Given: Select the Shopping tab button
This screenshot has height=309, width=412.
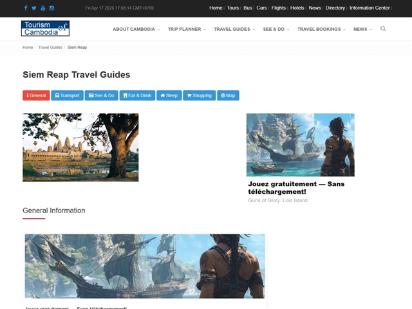Looking at the screenshot, I should [200, 95].
